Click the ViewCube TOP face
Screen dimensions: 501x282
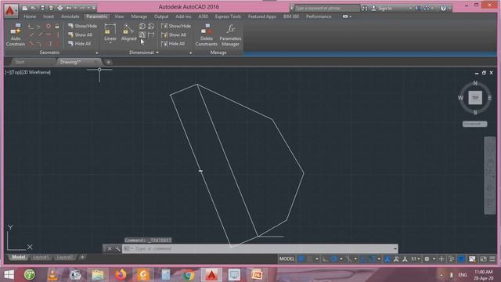point(475,97)
